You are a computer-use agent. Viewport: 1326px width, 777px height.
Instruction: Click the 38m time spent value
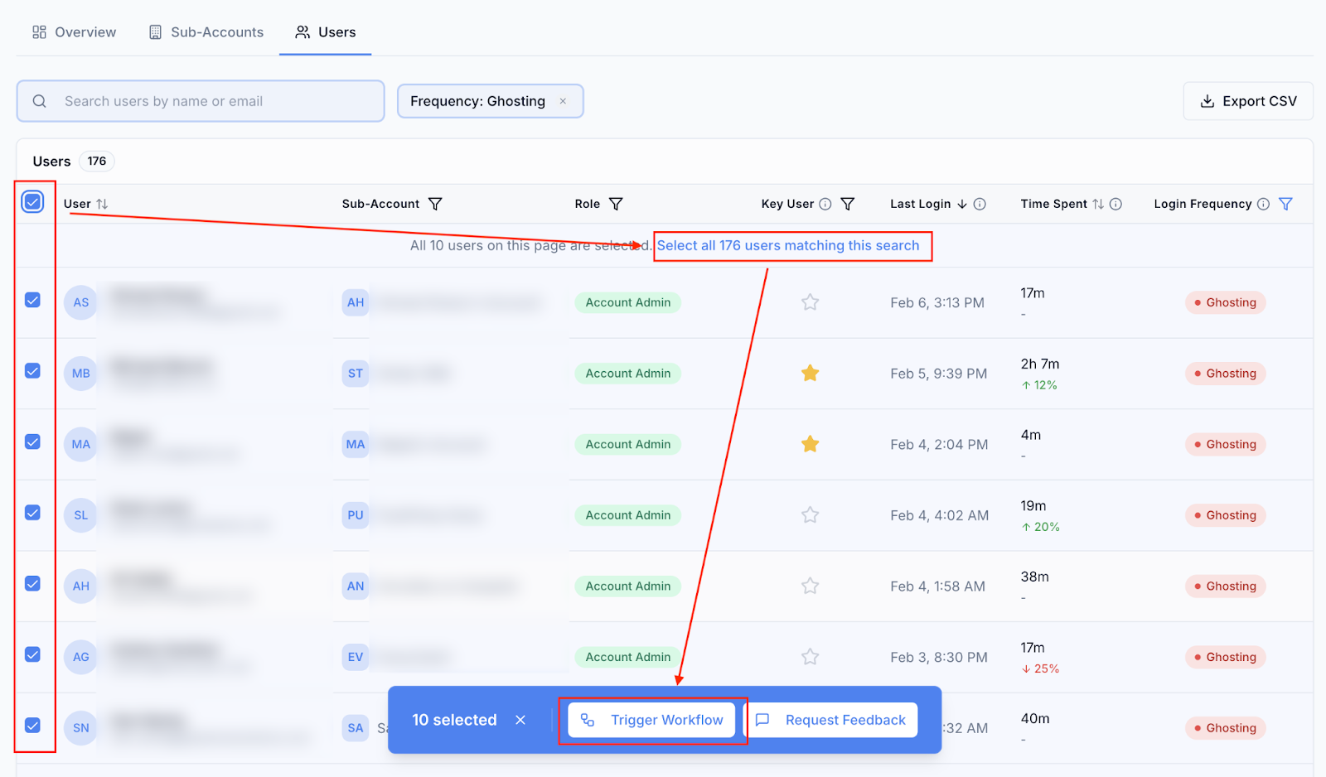point(1034,577)
